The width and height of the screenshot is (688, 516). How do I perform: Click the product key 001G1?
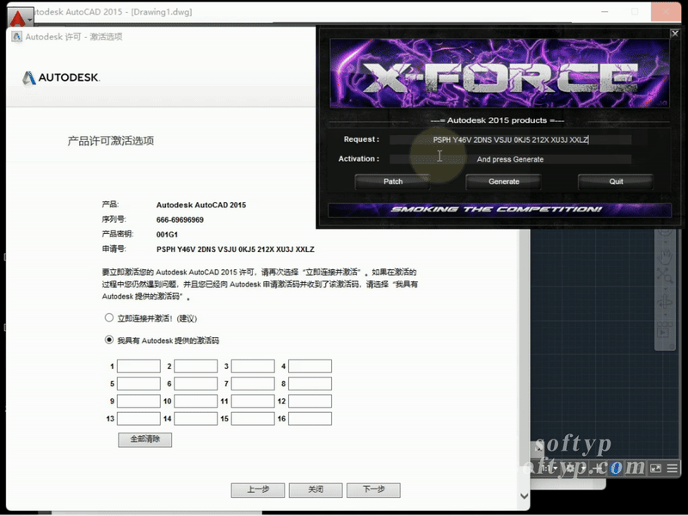click(x=167, y=235)
